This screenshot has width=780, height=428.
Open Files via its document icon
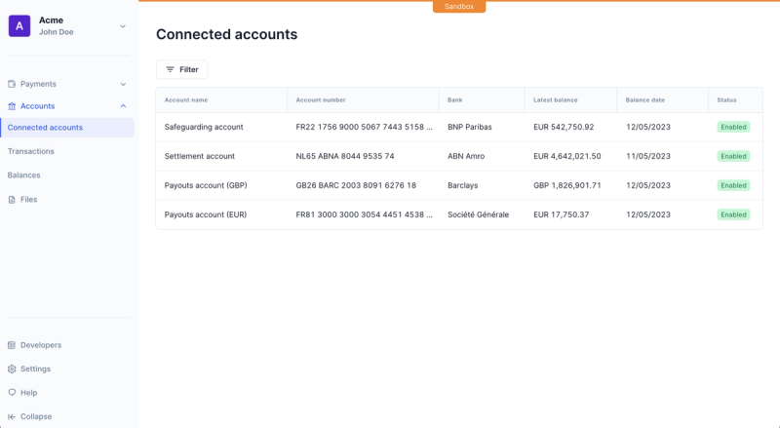point(12,200)
